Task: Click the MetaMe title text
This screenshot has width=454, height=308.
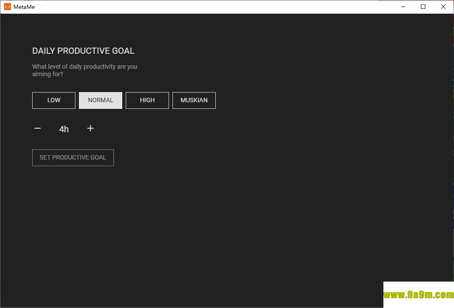Action: pyautogui.click(x=24, y=7)
